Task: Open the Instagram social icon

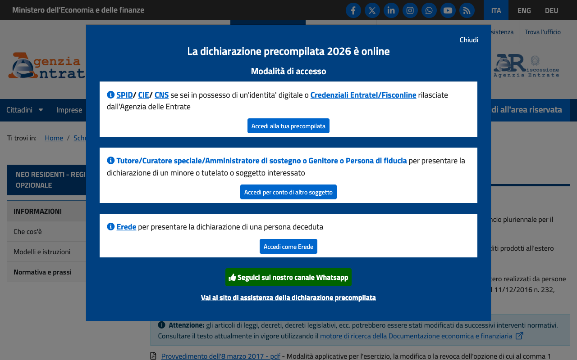Action: pyautogui.click(x=410, y=10)
